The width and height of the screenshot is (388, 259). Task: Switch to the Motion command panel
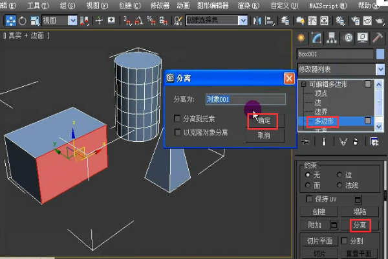(348, 38)
